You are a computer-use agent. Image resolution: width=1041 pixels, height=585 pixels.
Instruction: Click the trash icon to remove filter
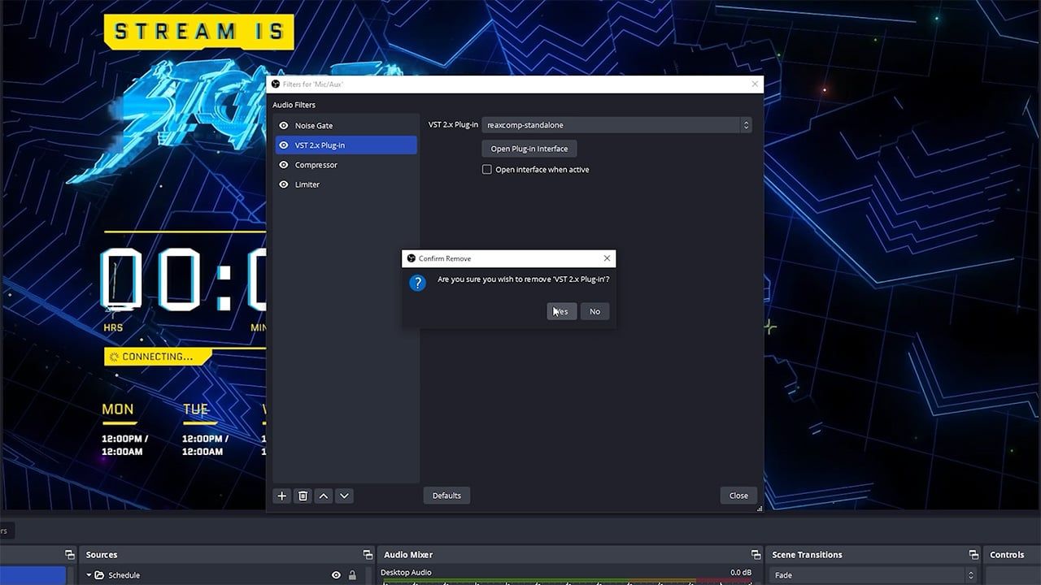tap(303, 496)
